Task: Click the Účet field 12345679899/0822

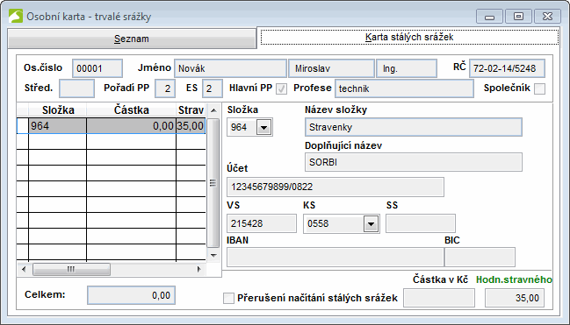Action: click(336, 187)
